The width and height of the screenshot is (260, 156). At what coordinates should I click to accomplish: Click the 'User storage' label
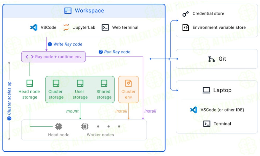(x=80, y=94)
